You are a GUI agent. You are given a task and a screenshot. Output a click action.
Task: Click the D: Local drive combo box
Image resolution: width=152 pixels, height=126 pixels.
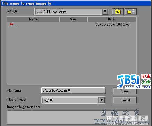pyautogui.click(x=72, y=12)
